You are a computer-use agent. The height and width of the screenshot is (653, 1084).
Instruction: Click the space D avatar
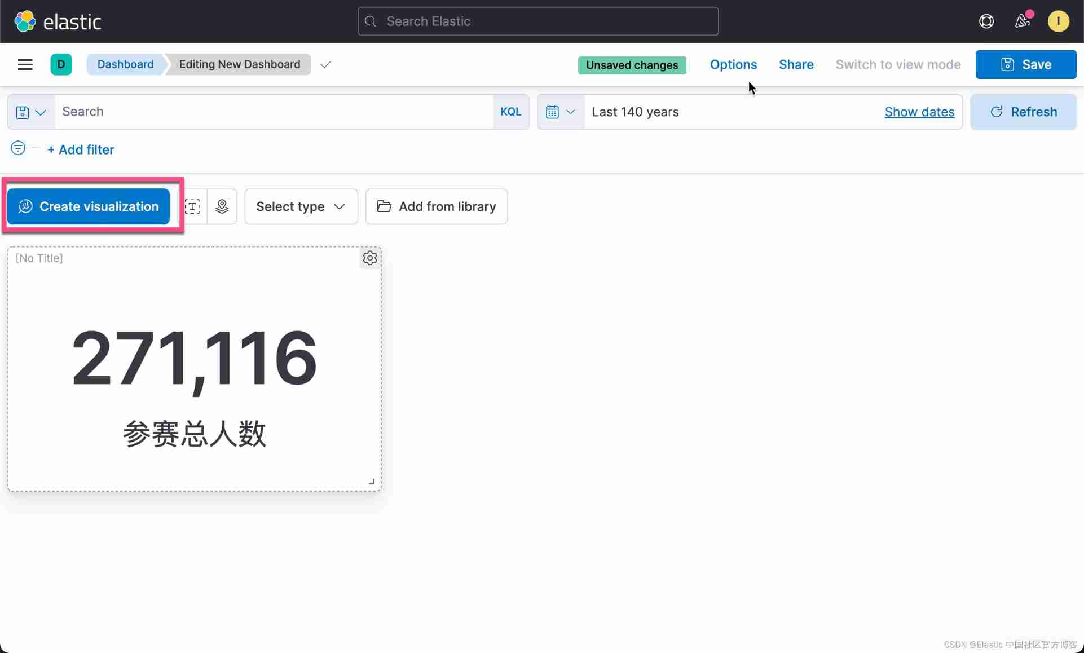[x=61, y=64]
